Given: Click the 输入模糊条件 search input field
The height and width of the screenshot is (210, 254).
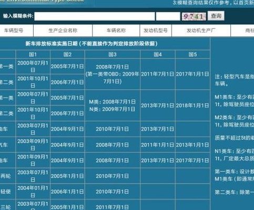Looking at the screenshot, I should coord(95,16).
